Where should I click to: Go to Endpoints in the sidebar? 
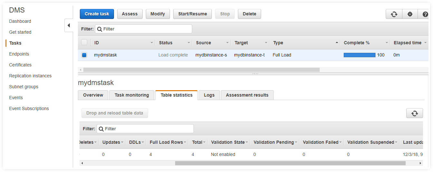(19, 54)
